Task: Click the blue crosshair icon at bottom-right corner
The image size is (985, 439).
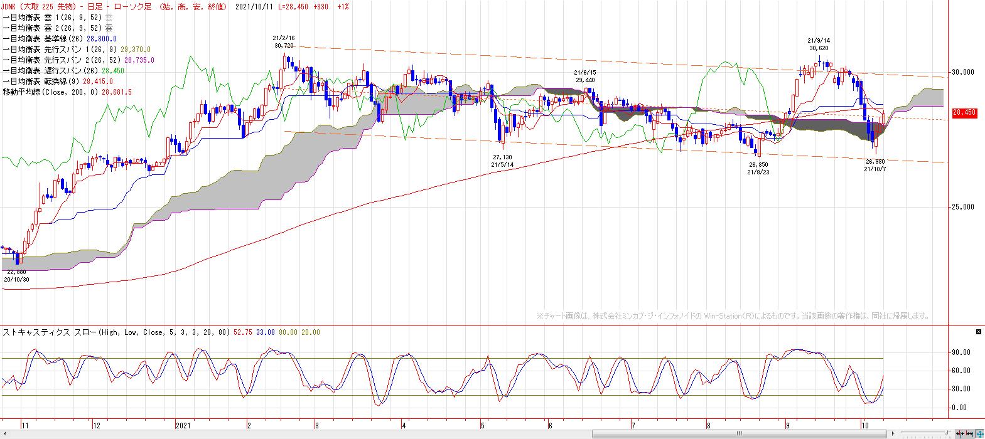Action: click(x=979, y=434)
